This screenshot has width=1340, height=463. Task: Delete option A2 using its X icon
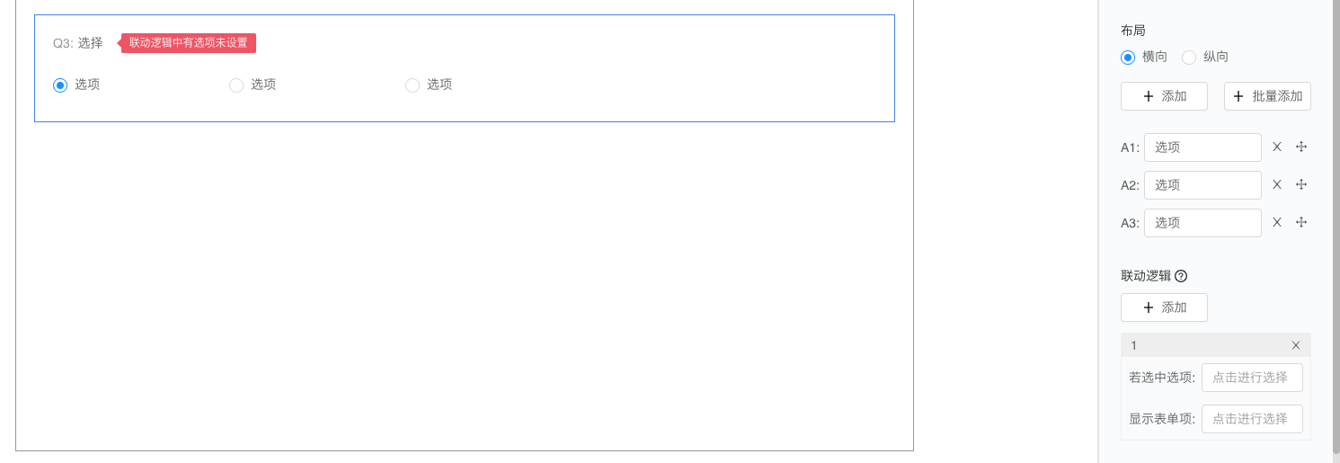1277,184
